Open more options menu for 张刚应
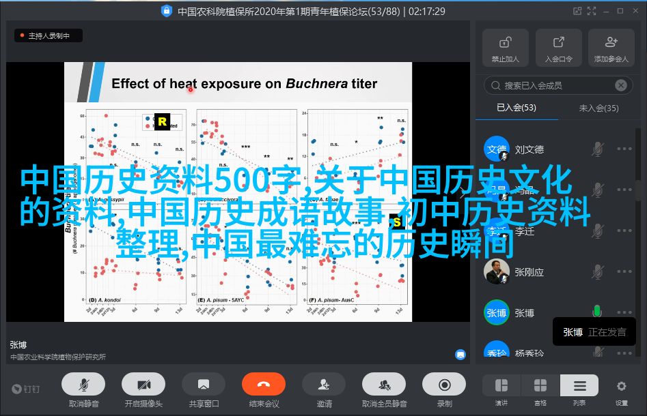 point(624,272)
